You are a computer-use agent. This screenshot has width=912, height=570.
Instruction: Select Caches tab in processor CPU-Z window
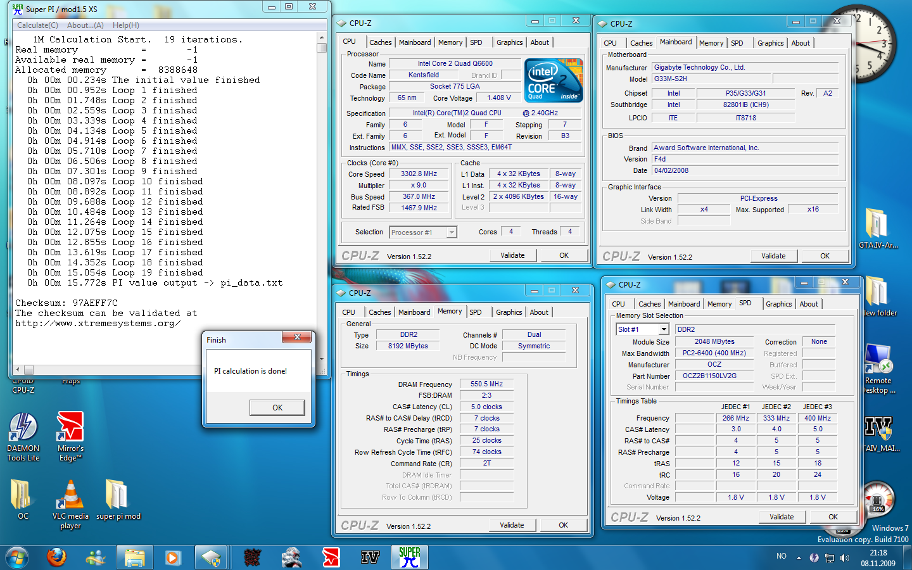(x=381, y=42)
